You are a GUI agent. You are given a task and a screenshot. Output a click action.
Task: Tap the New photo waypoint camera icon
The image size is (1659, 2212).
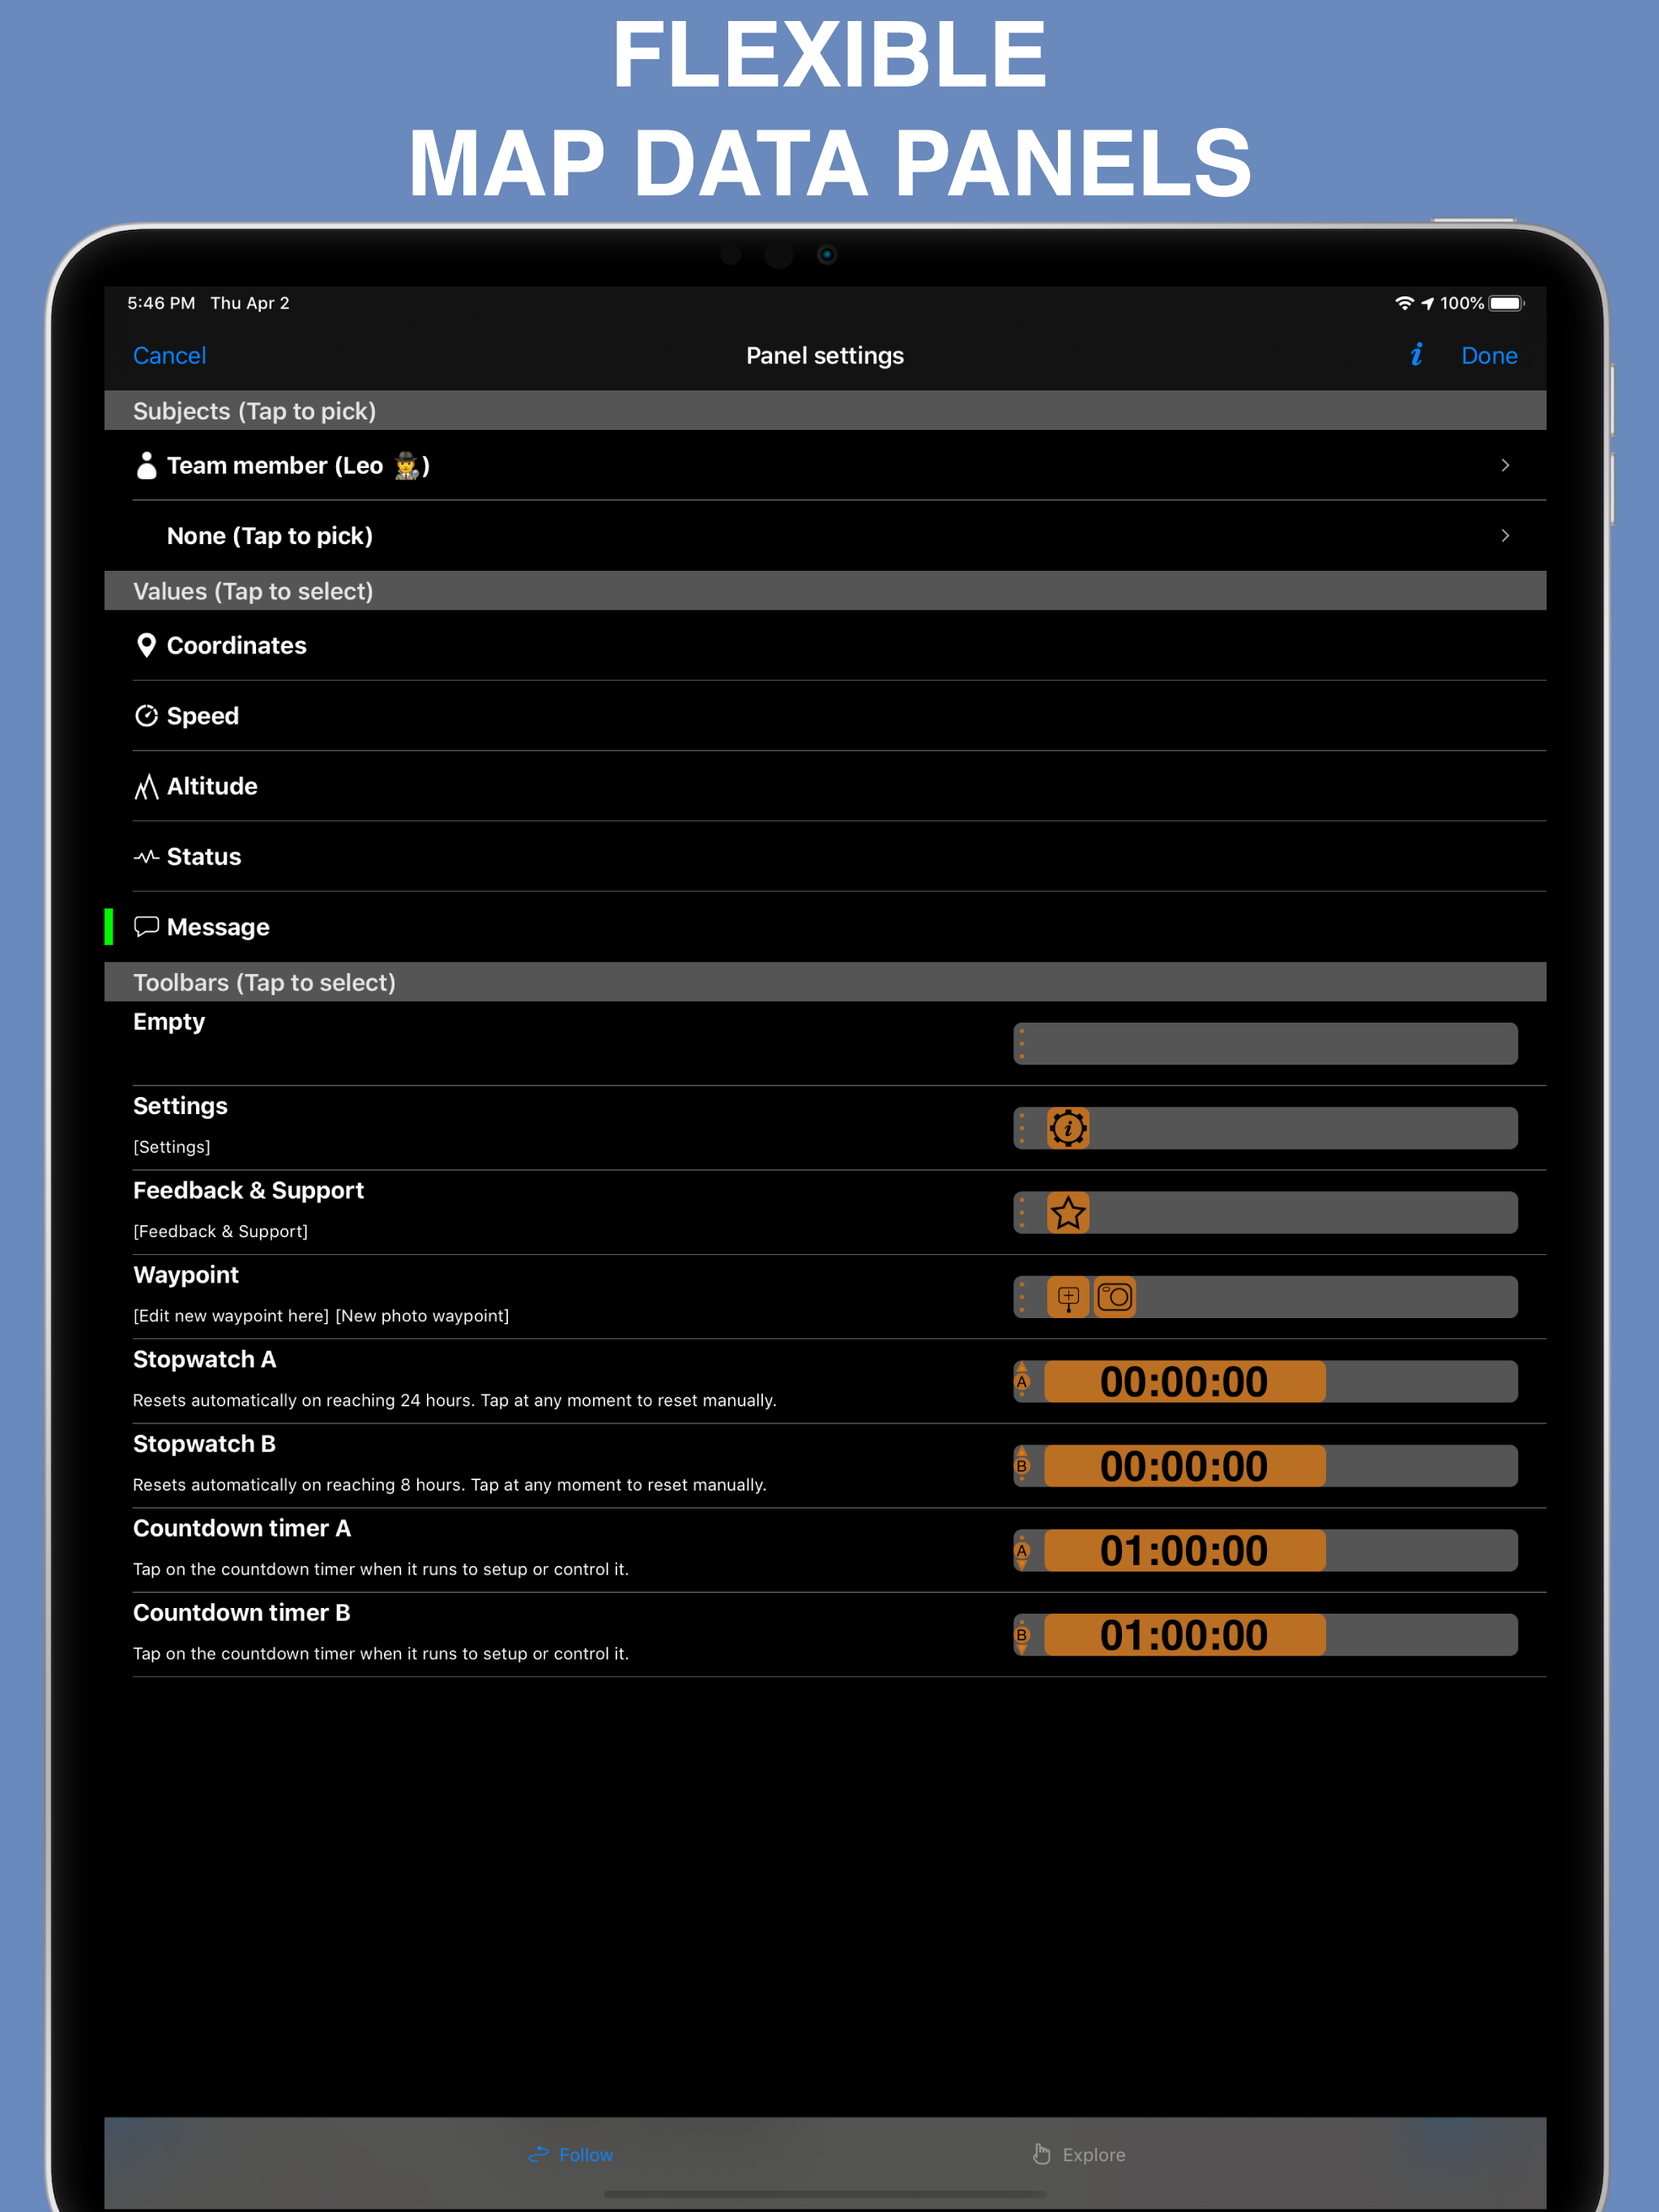[x=1115, y=1298]
